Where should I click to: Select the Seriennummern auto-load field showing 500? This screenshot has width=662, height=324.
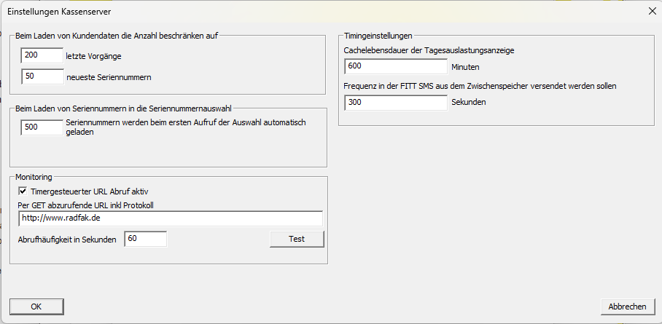click(42, 127)
